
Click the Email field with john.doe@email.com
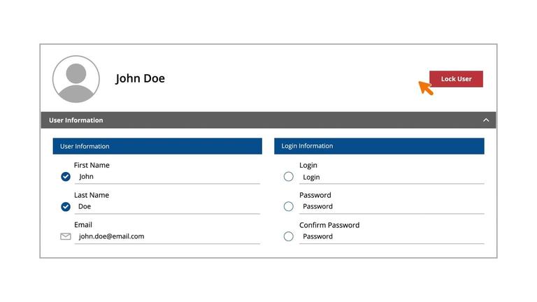(x=168, y=236)
